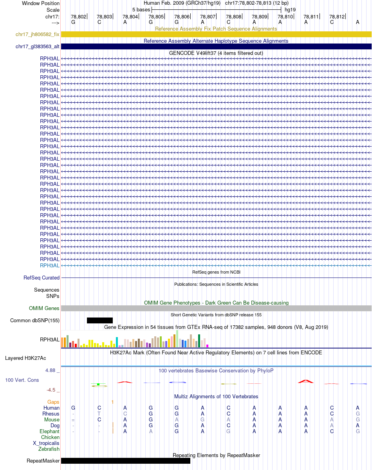Screen dimensions: 372x470
Task: Open Repeating Elements by RepeatMasker title
Action: pyautogui.click(x=216, y=455)
